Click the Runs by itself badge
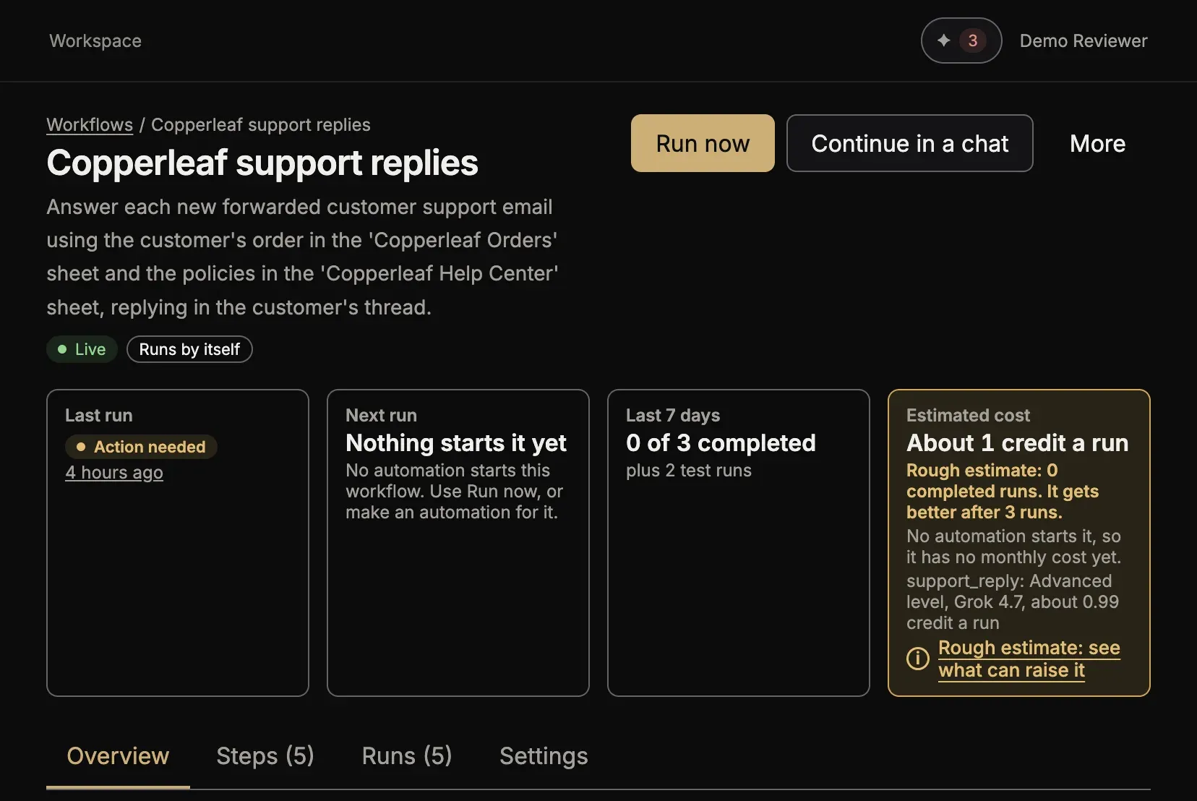 point(189,349)
